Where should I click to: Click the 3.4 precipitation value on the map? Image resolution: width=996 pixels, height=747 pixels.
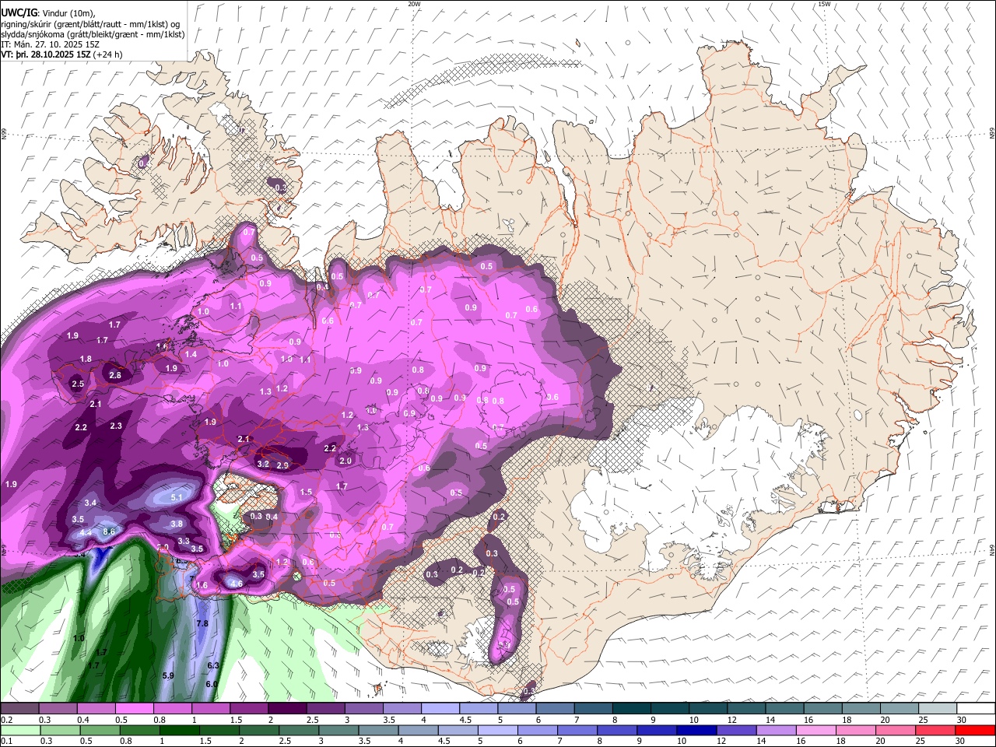tap(90, 503)
